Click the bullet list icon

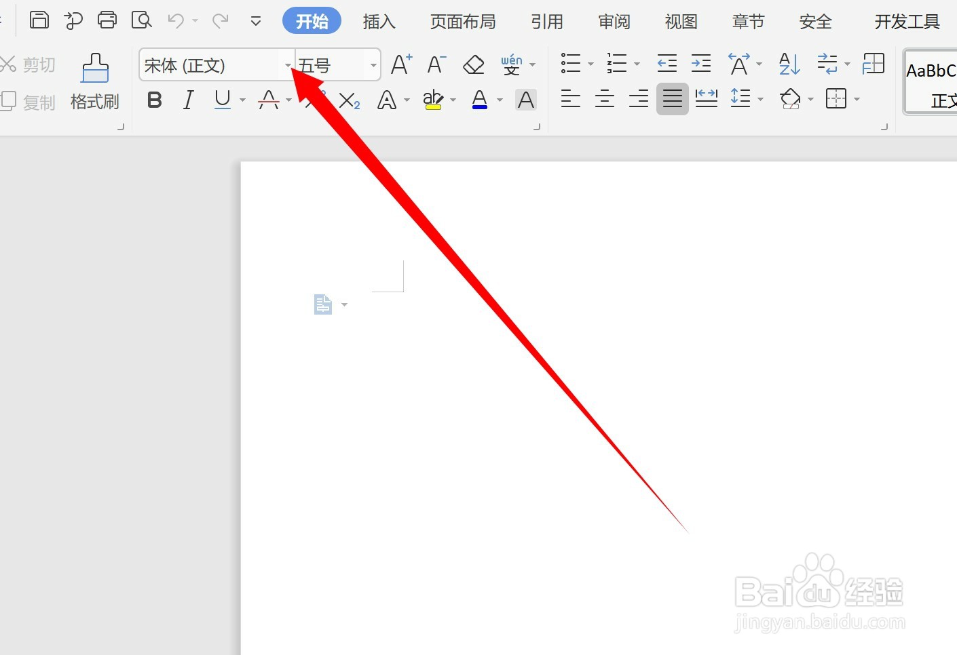click(x=571, y=64)
